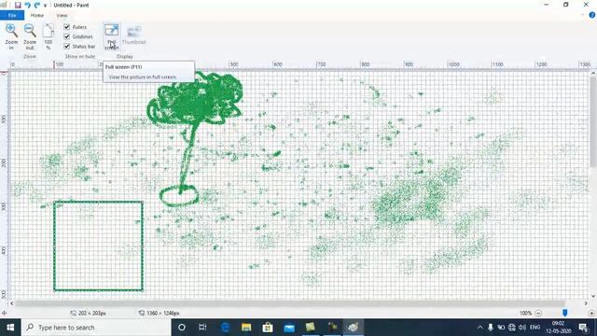The height and width of the screenshot is (336, 597).
Task: Click the vertical scrollbar up arrow
Action: [593, 73]
